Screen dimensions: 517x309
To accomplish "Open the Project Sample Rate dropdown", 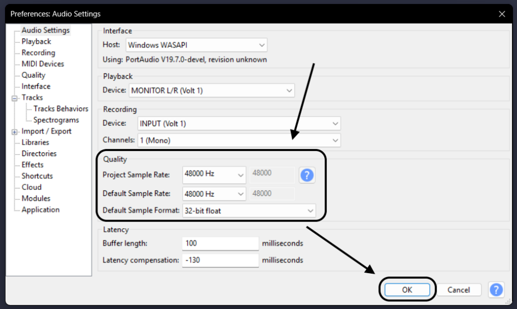I will (x=214, y=174).
